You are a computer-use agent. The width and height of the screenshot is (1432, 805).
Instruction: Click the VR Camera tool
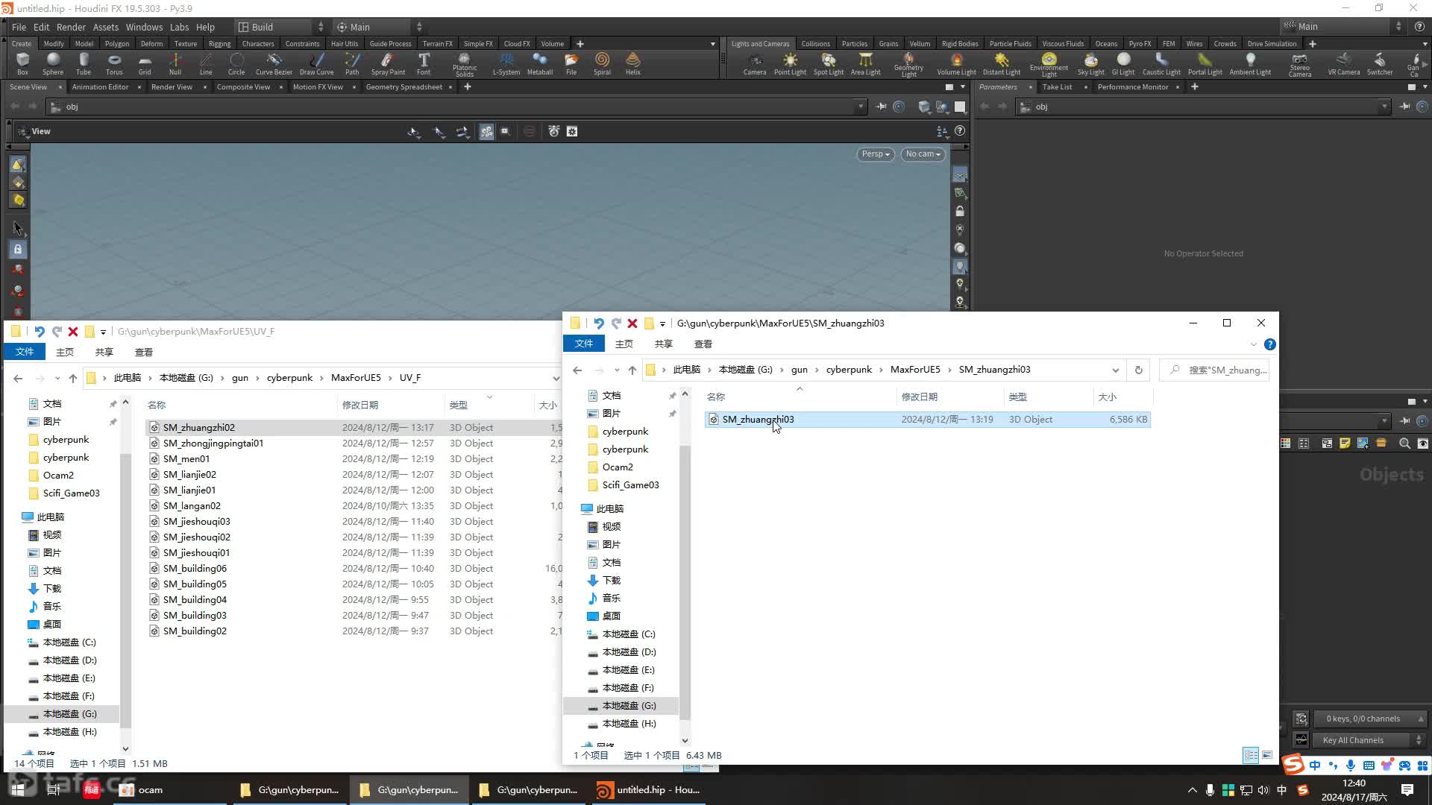pos(1344,64)
